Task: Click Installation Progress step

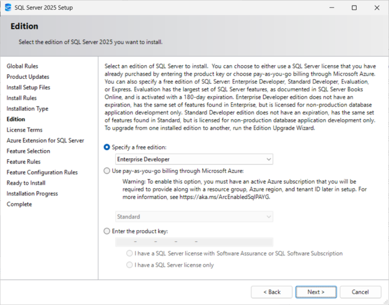Action: [x=32, y=194]
